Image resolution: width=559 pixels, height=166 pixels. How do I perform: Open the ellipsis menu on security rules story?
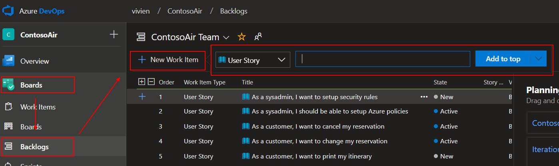(x=424, y=97)
